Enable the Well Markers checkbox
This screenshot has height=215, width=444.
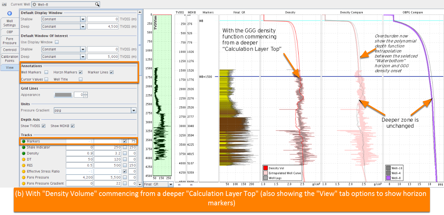pos(46,72)
